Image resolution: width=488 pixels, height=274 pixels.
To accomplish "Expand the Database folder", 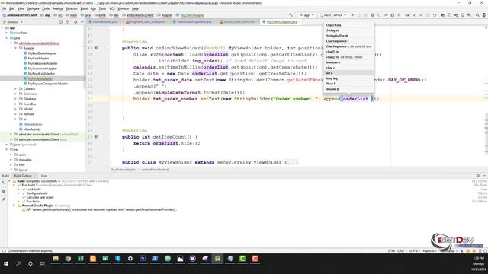I will coord(15,99).
